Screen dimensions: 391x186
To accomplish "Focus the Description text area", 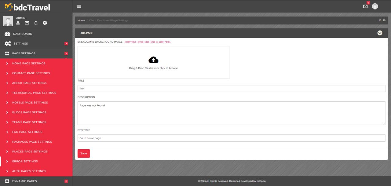I will point(231,113).
